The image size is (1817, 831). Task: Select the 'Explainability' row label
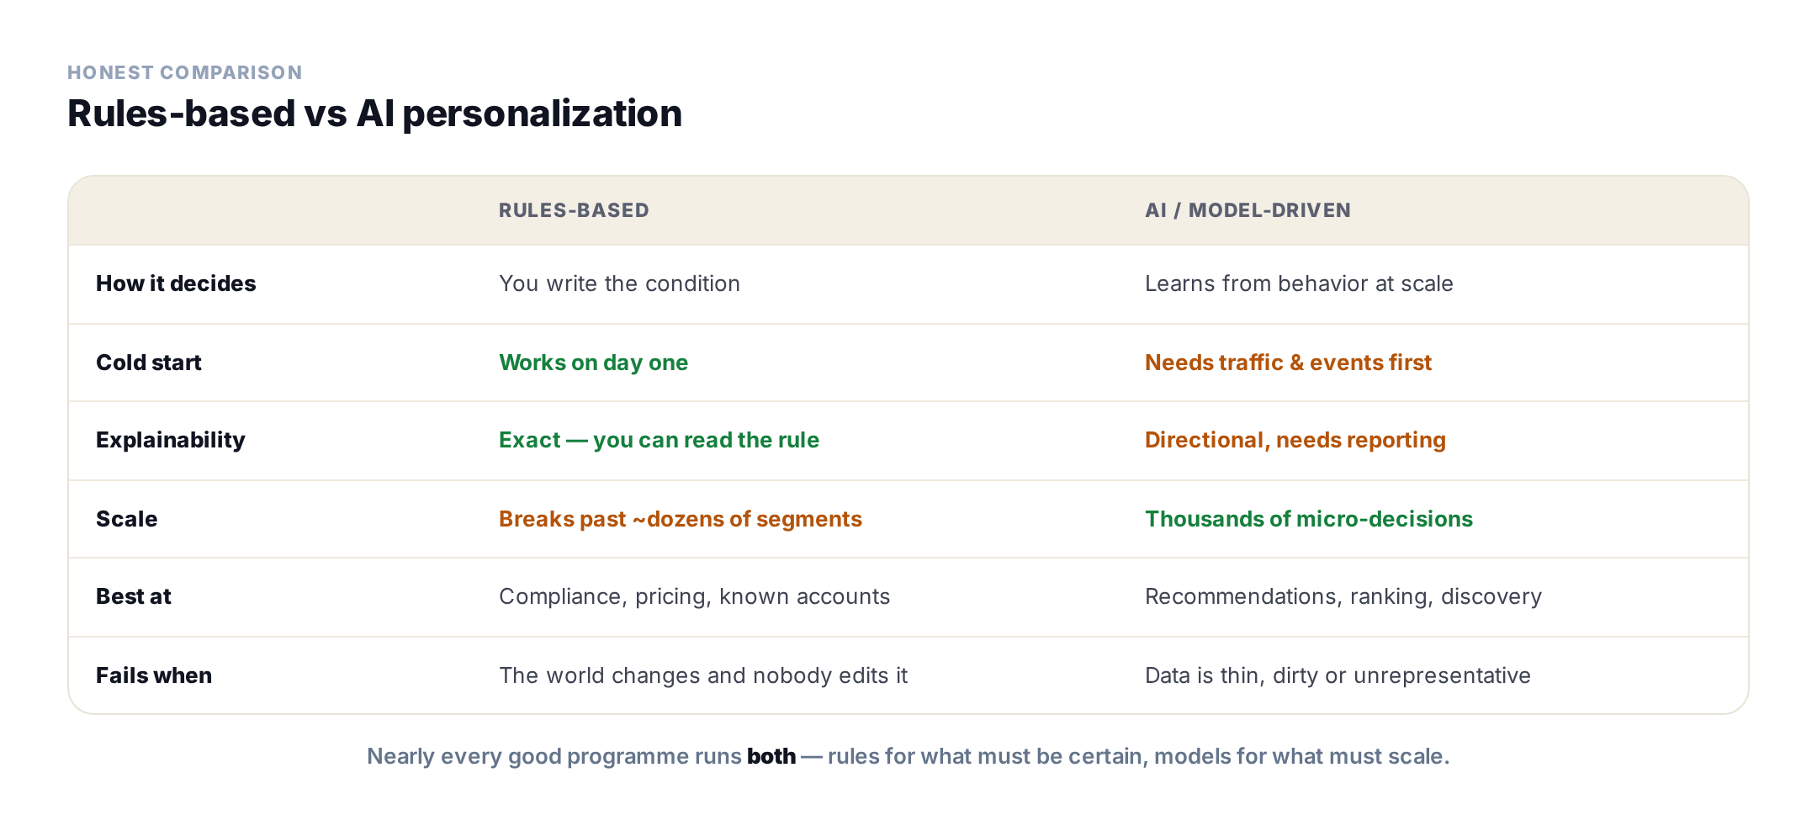pyautogui.click(x=171, y=440)
